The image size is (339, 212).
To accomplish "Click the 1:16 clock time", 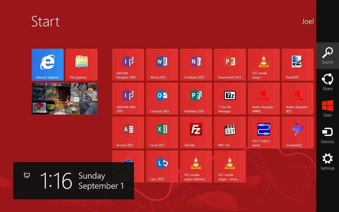I will 56,181.
